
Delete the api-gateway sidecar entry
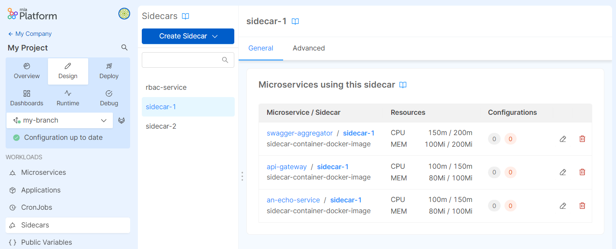582,172
